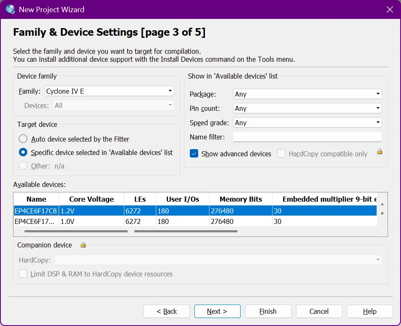Viewport: 401px width, 326px height.
Task: Expand the Pin count dropdown
Action: (307, 108)
